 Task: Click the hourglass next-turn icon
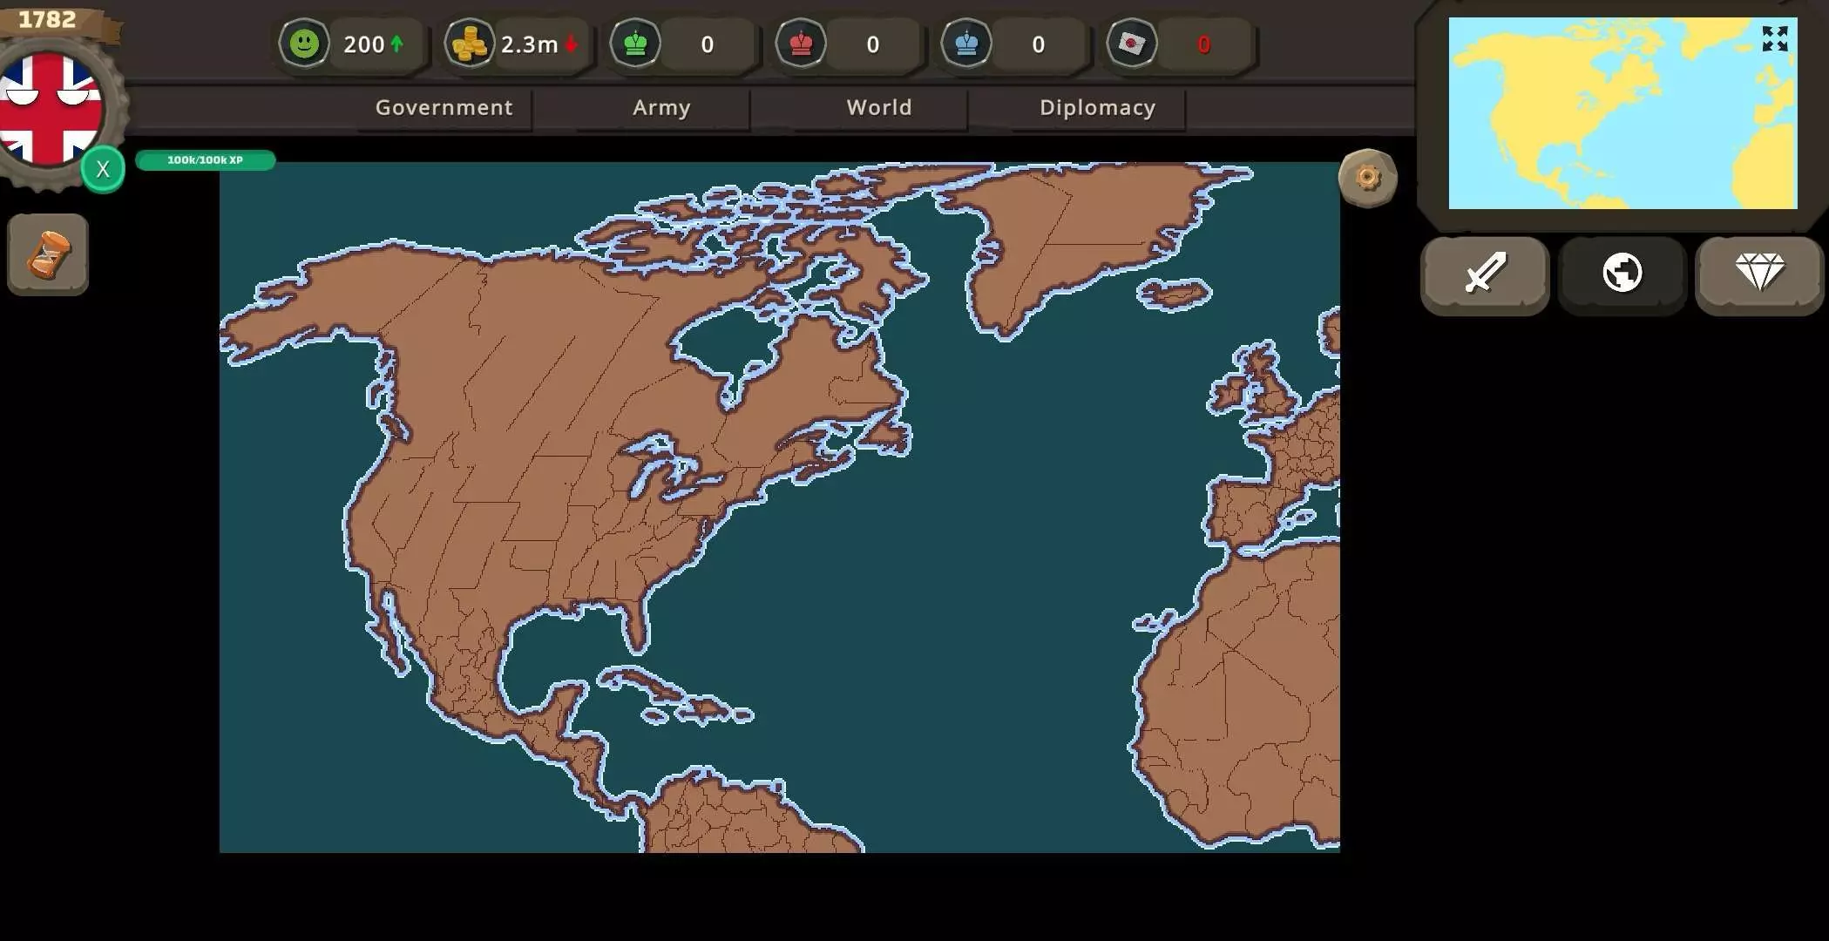point(48,254)
